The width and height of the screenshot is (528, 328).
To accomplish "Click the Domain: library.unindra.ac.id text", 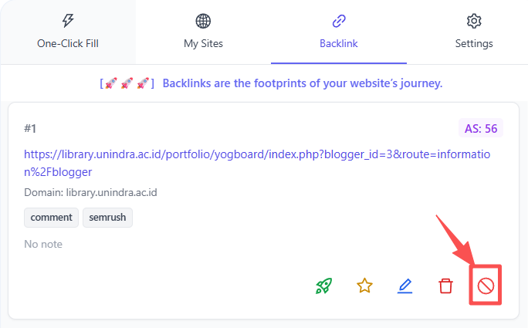I will (90, 193).
